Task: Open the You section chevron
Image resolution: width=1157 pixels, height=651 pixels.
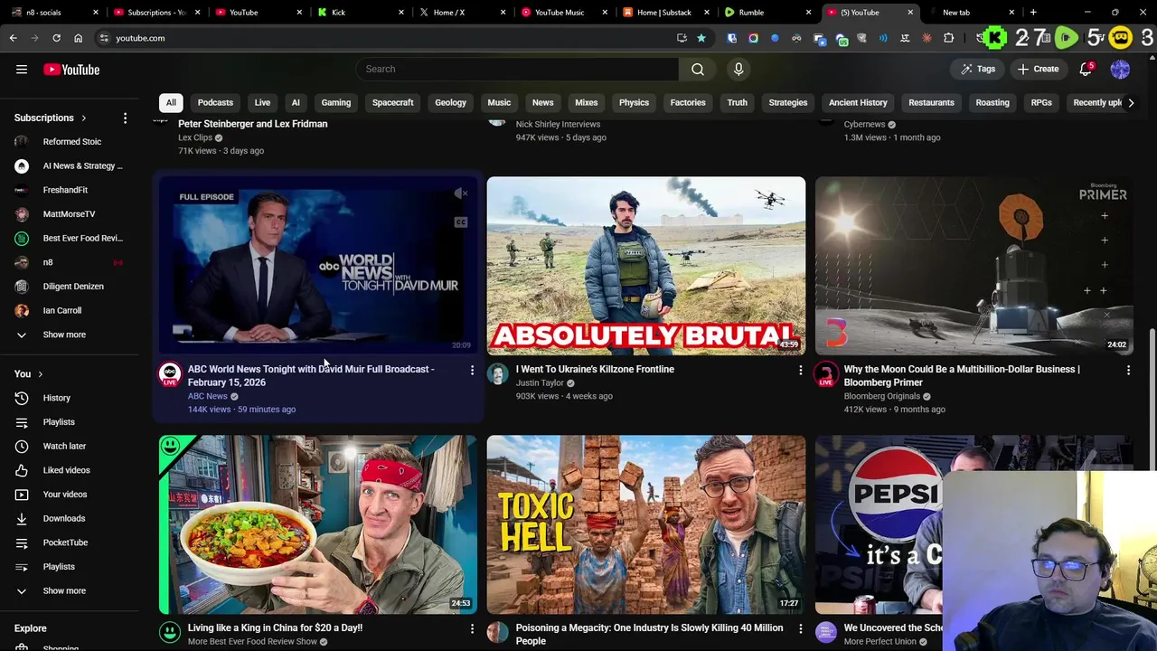Action: [x=40, y=374]
